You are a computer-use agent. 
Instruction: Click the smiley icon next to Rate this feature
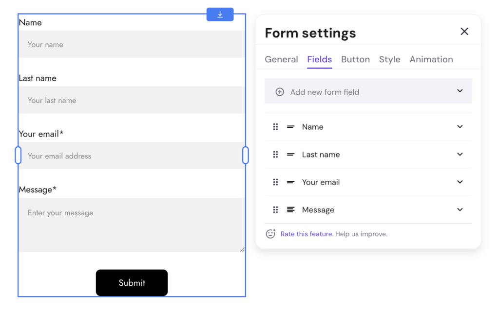[270, 234]
